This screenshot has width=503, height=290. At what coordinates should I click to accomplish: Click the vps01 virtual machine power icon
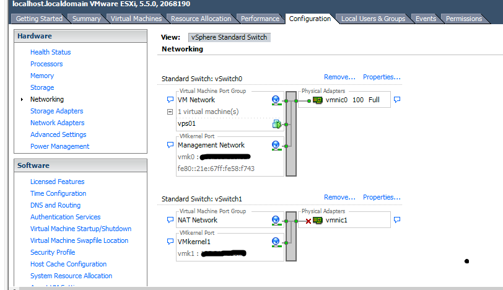tap(276, 124)
